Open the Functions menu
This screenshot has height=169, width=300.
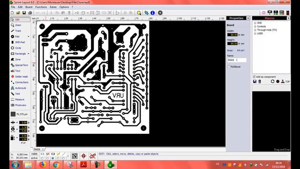pyautogui.click(x=41, y=7)
